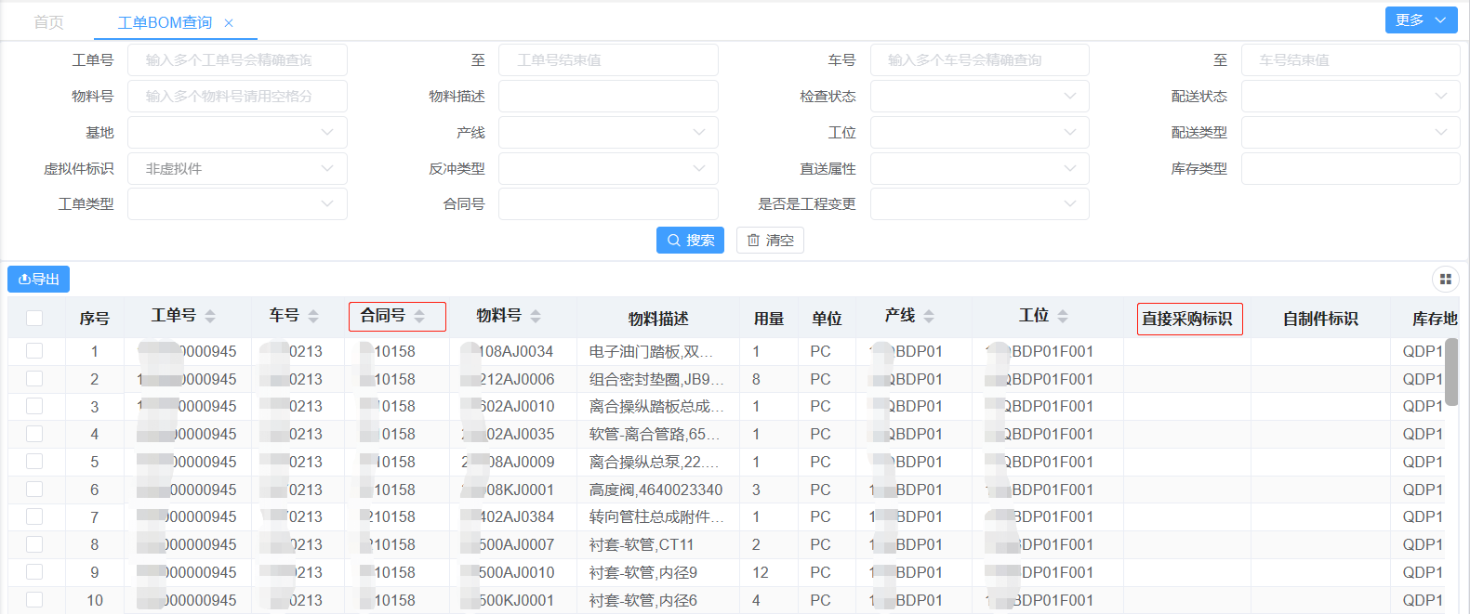Toggle the select-all header checkbox
The image size is (1470, 614).
pos(34,318)
